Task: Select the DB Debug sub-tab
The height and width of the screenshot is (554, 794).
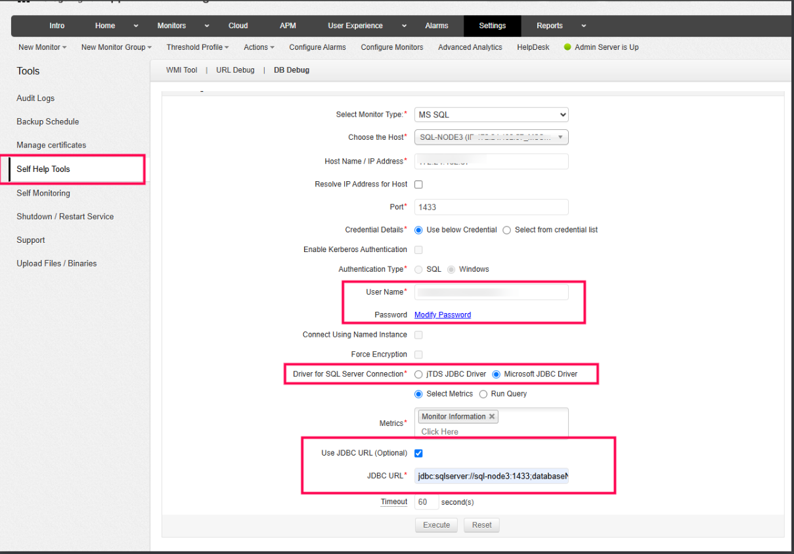Action: [x=292, y=70]
